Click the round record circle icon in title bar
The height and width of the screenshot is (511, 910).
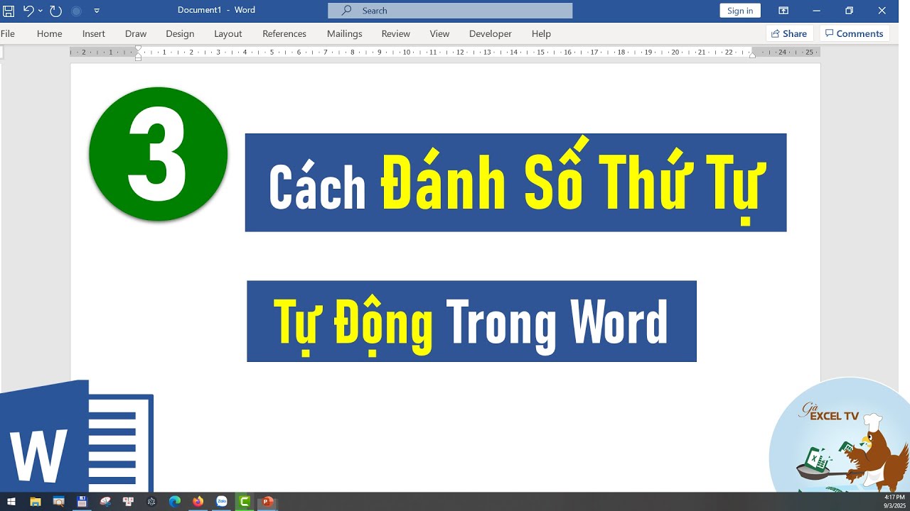tap(76, 11)
